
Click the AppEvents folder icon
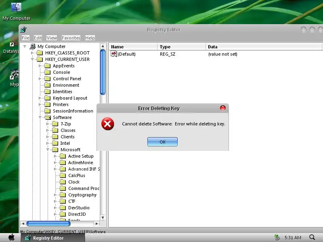click(x=48, y=66)
